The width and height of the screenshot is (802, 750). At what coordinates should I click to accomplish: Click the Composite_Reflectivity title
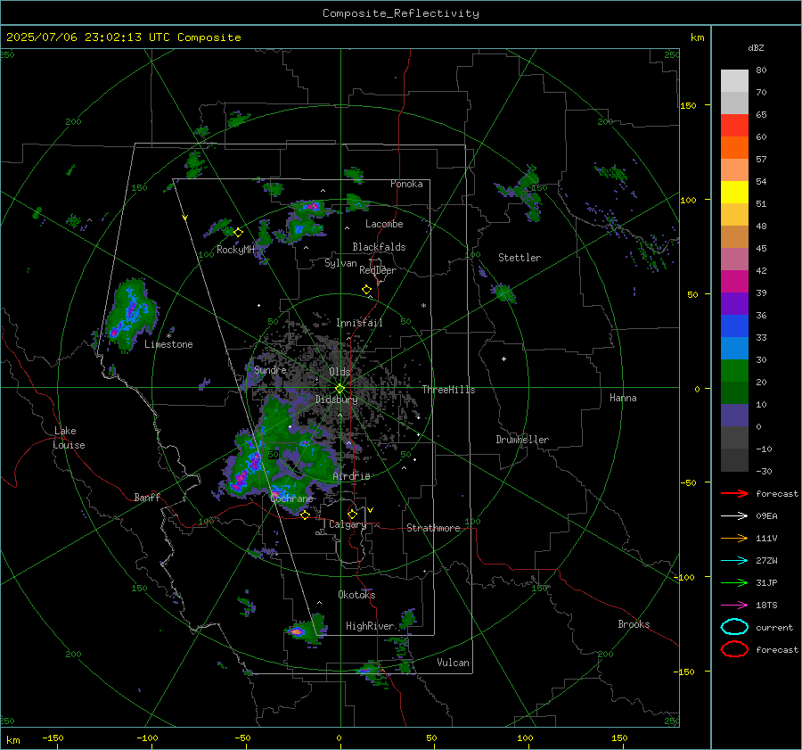400,13
